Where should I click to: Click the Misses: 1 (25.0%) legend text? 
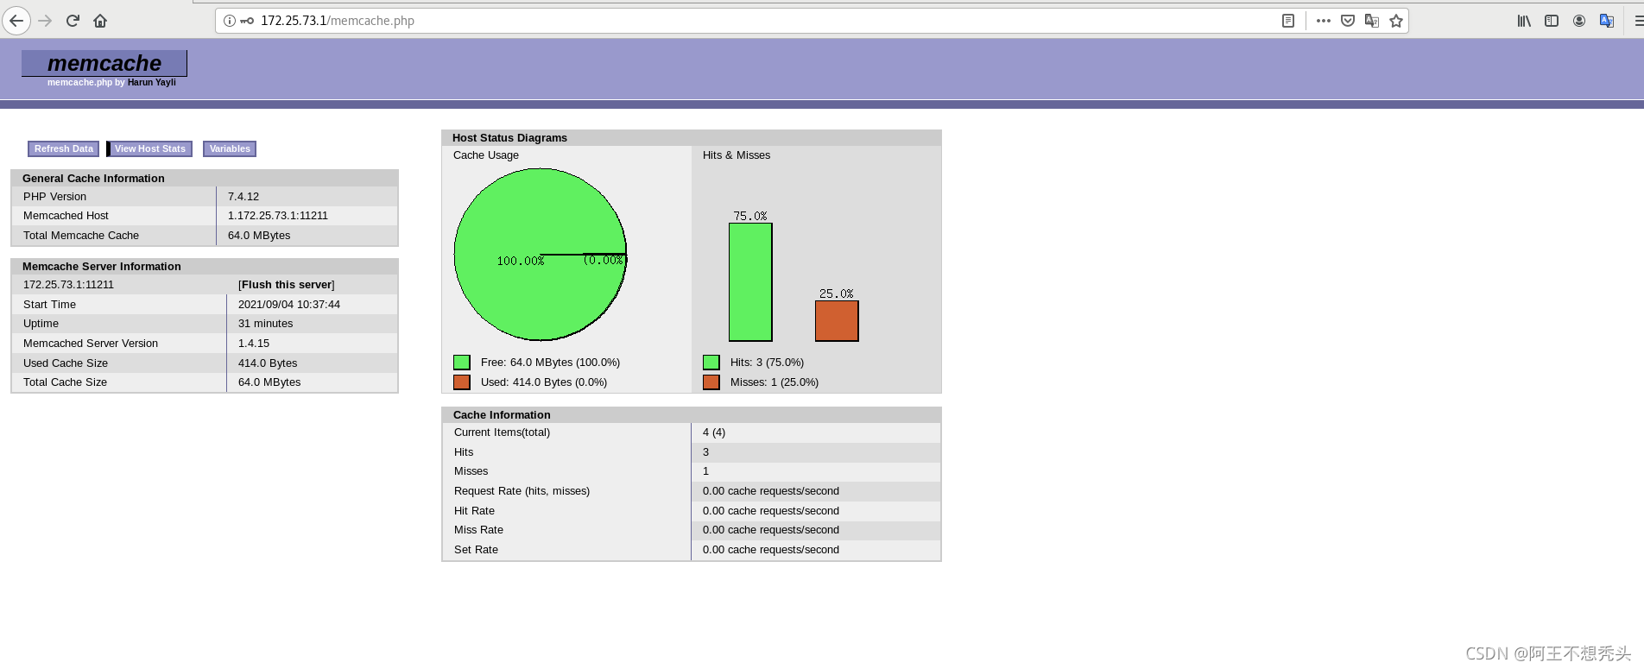coord(775,382)
